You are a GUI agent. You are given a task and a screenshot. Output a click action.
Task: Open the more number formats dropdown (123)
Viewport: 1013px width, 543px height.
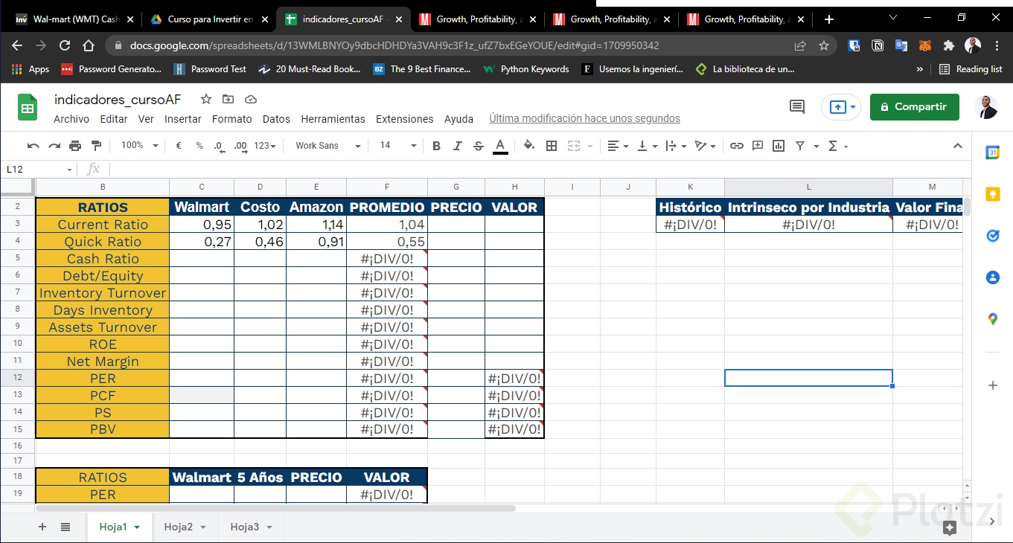(265, 146)
